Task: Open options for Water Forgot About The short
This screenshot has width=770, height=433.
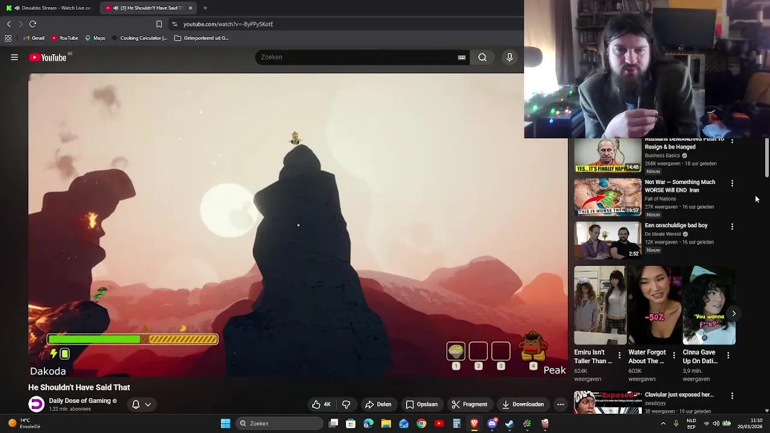Action: point(674,355)
